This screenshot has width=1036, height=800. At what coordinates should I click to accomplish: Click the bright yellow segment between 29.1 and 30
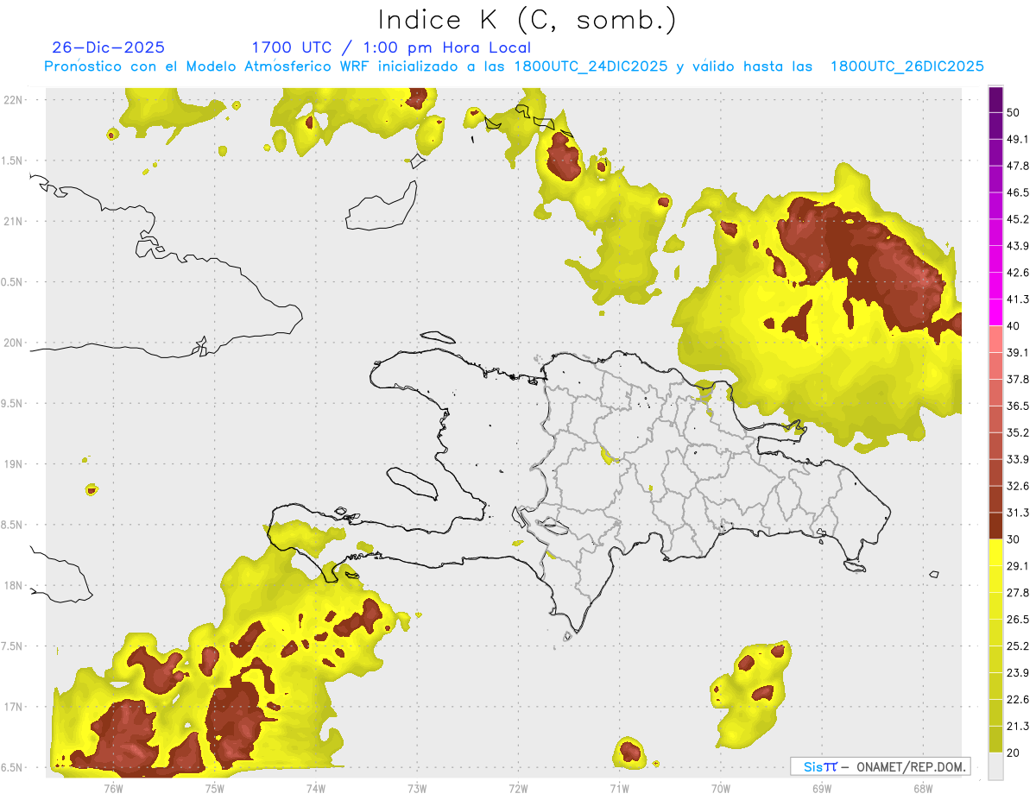[x=996, y=552]
